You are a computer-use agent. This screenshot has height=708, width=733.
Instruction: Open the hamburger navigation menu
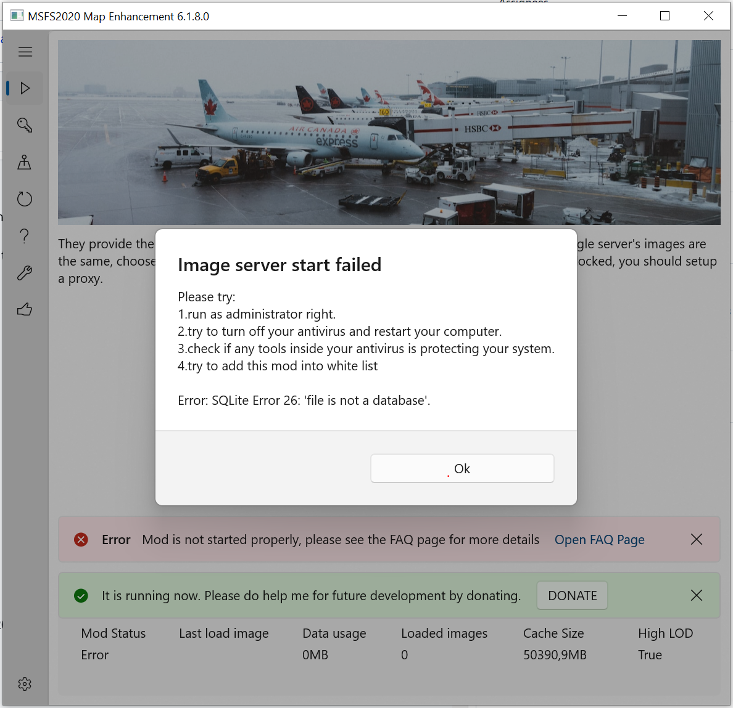click(x=25, y=52)
